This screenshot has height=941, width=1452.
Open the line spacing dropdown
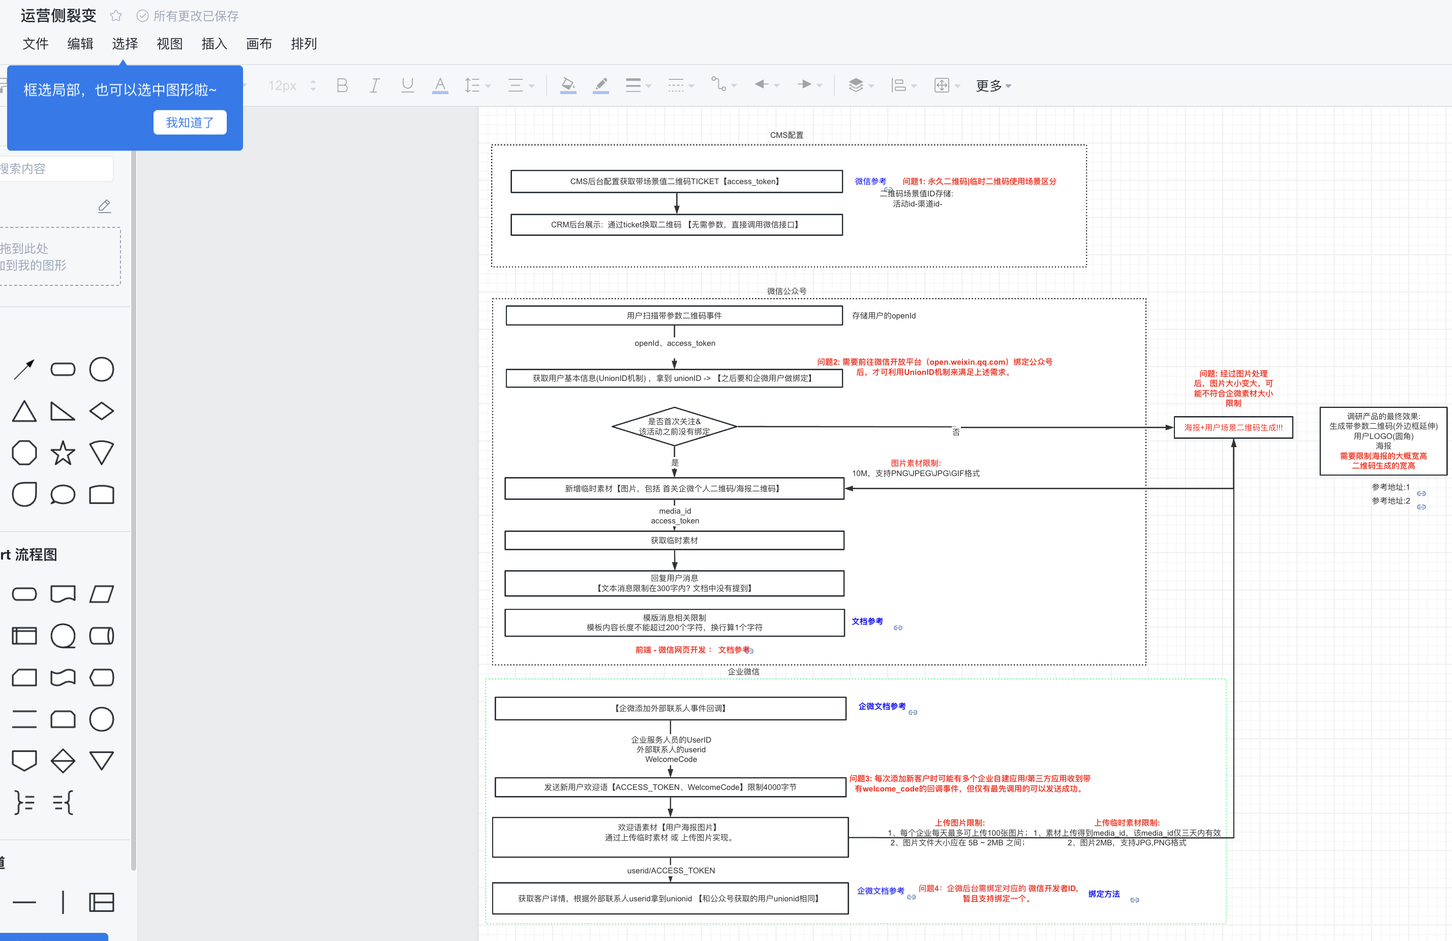pyautogui.click(x=478, y=85)
